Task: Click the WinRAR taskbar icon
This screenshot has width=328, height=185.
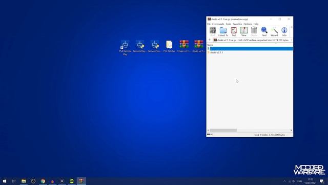Action: 81,181
